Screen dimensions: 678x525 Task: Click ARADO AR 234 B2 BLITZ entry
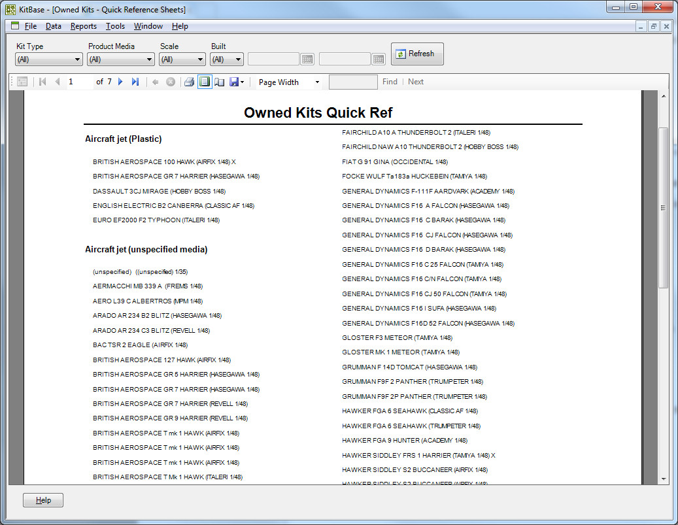point(157,316)
